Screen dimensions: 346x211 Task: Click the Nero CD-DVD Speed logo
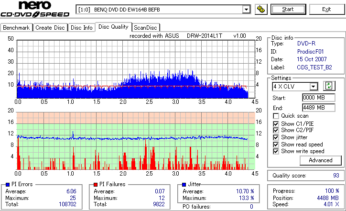35,9
